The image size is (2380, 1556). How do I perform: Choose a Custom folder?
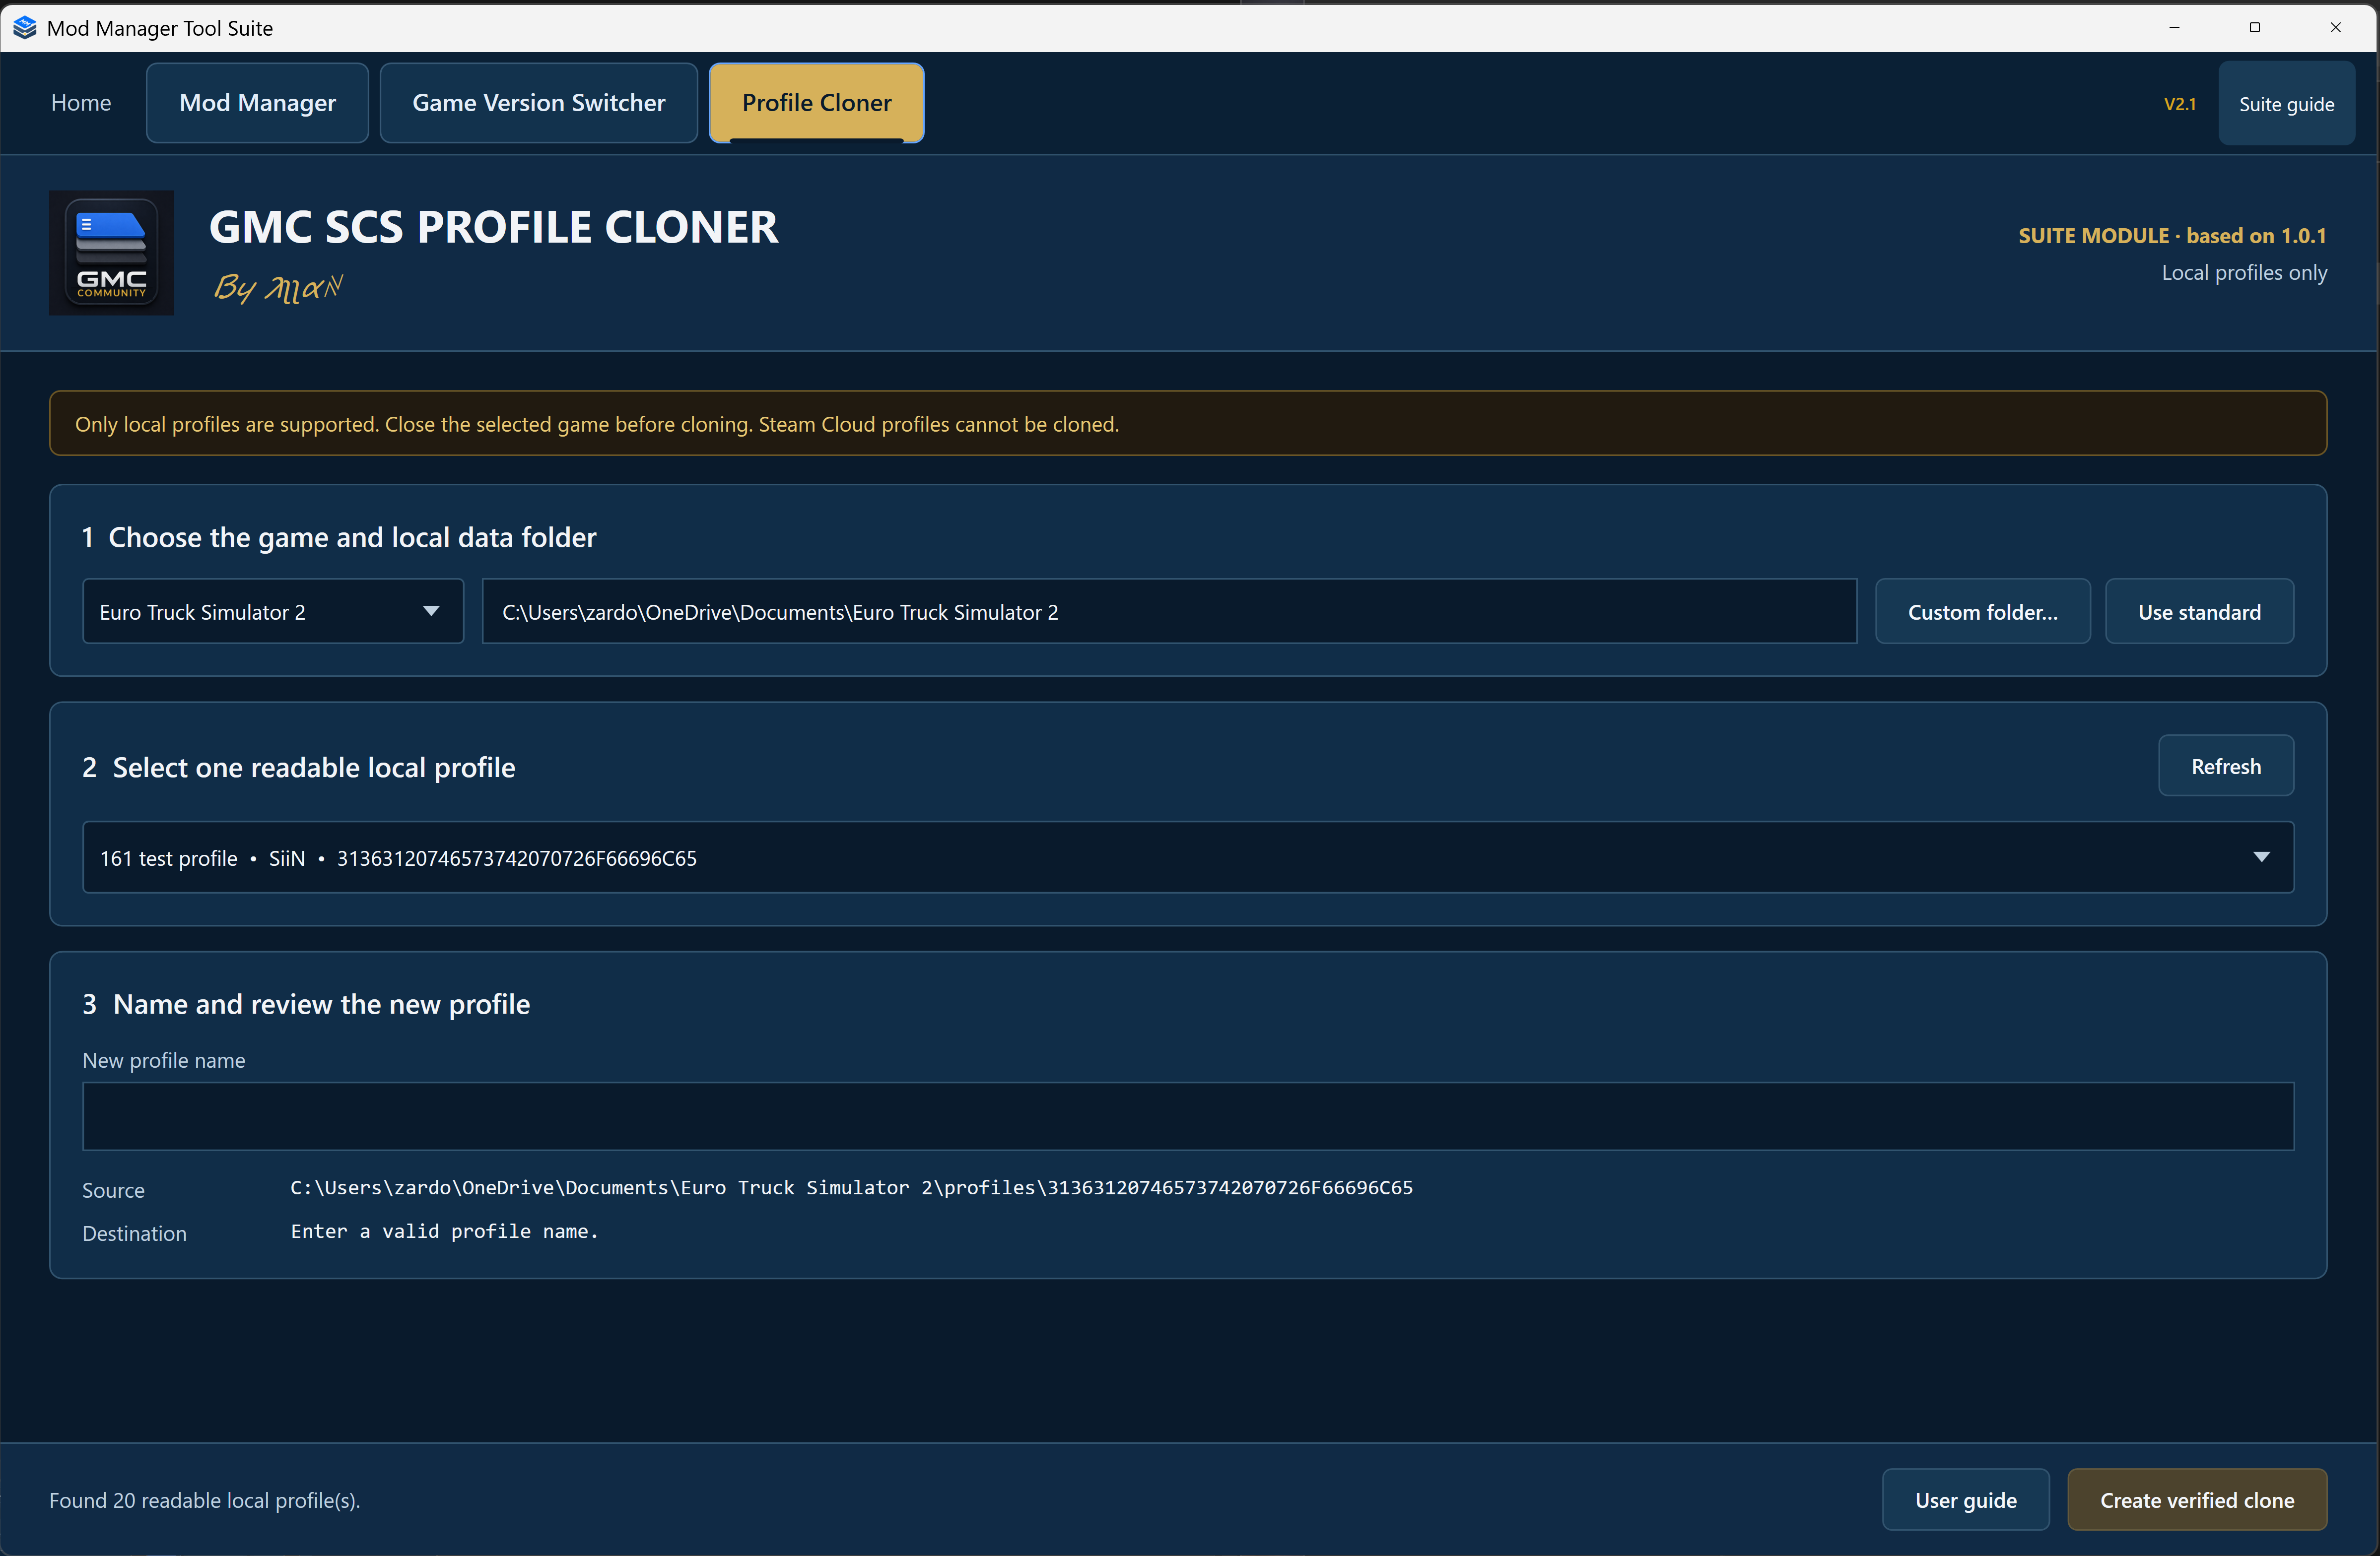[x=1982, y=612]
